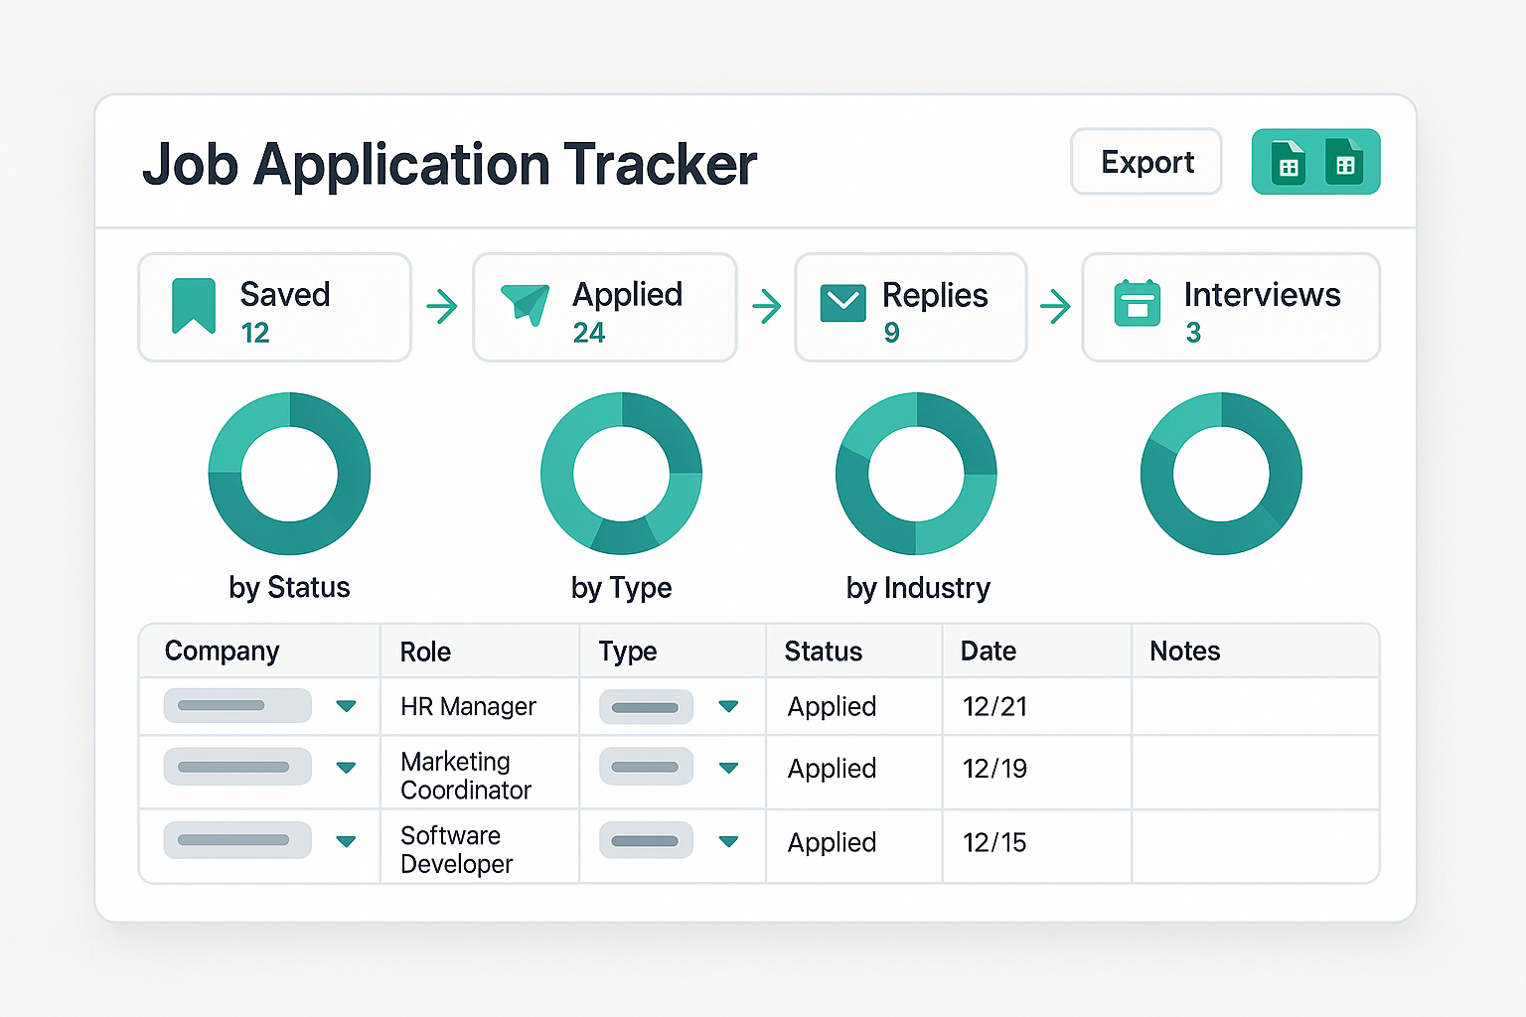The image size is (1526, 1017).
Task: Click the Saved bookmark icon
Action: click(194, 306)
